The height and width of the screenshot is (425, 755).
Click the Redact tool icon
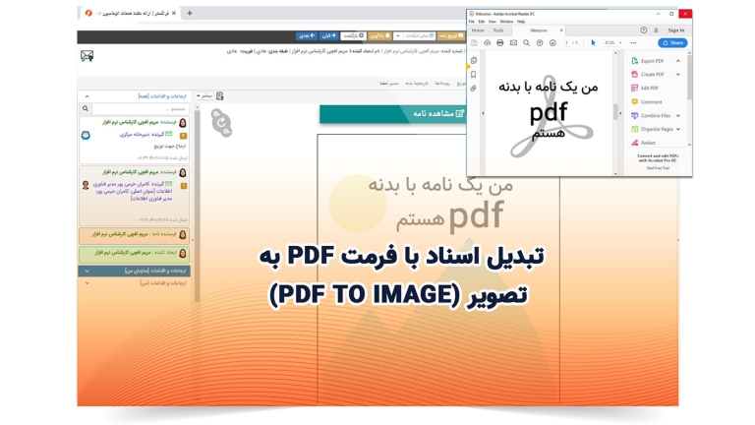635,143
